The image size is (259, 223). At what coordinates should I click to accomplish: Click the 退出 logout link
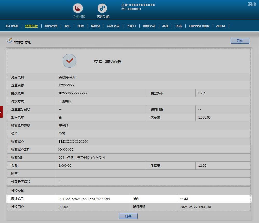[252, 4]
